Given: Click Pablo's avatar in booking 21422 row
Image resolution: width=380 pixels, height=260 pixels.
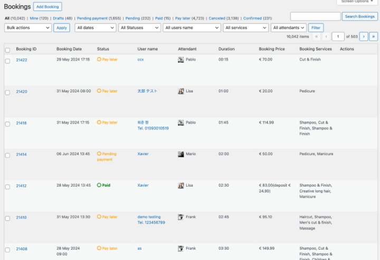Looking at the screenshot, I should pyautogui.click(x=181, y=60).
